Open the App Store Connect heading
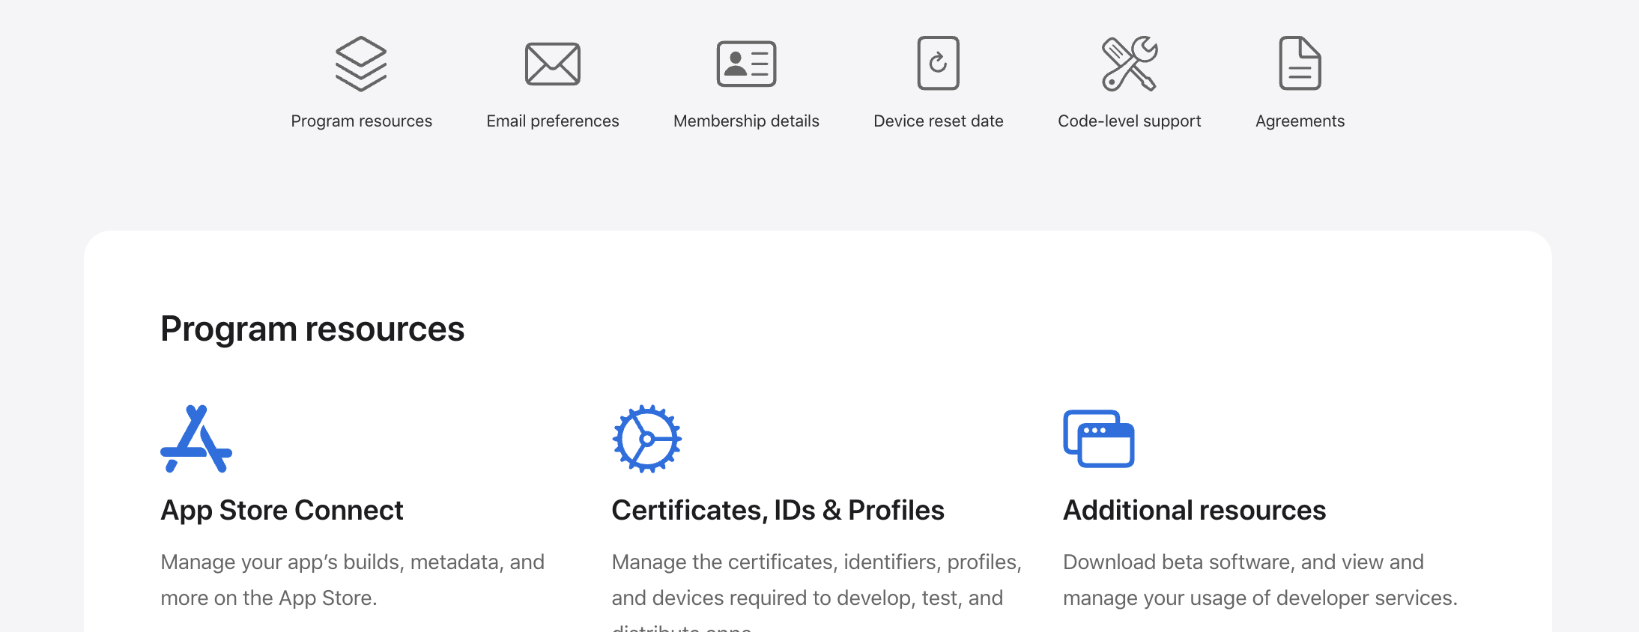This screenshot has width=1639, height=632. coord(282,510)
